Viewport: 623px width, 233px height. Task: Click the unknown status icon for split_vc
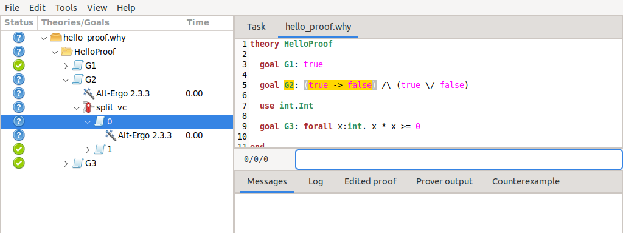[x=19, y=107]
